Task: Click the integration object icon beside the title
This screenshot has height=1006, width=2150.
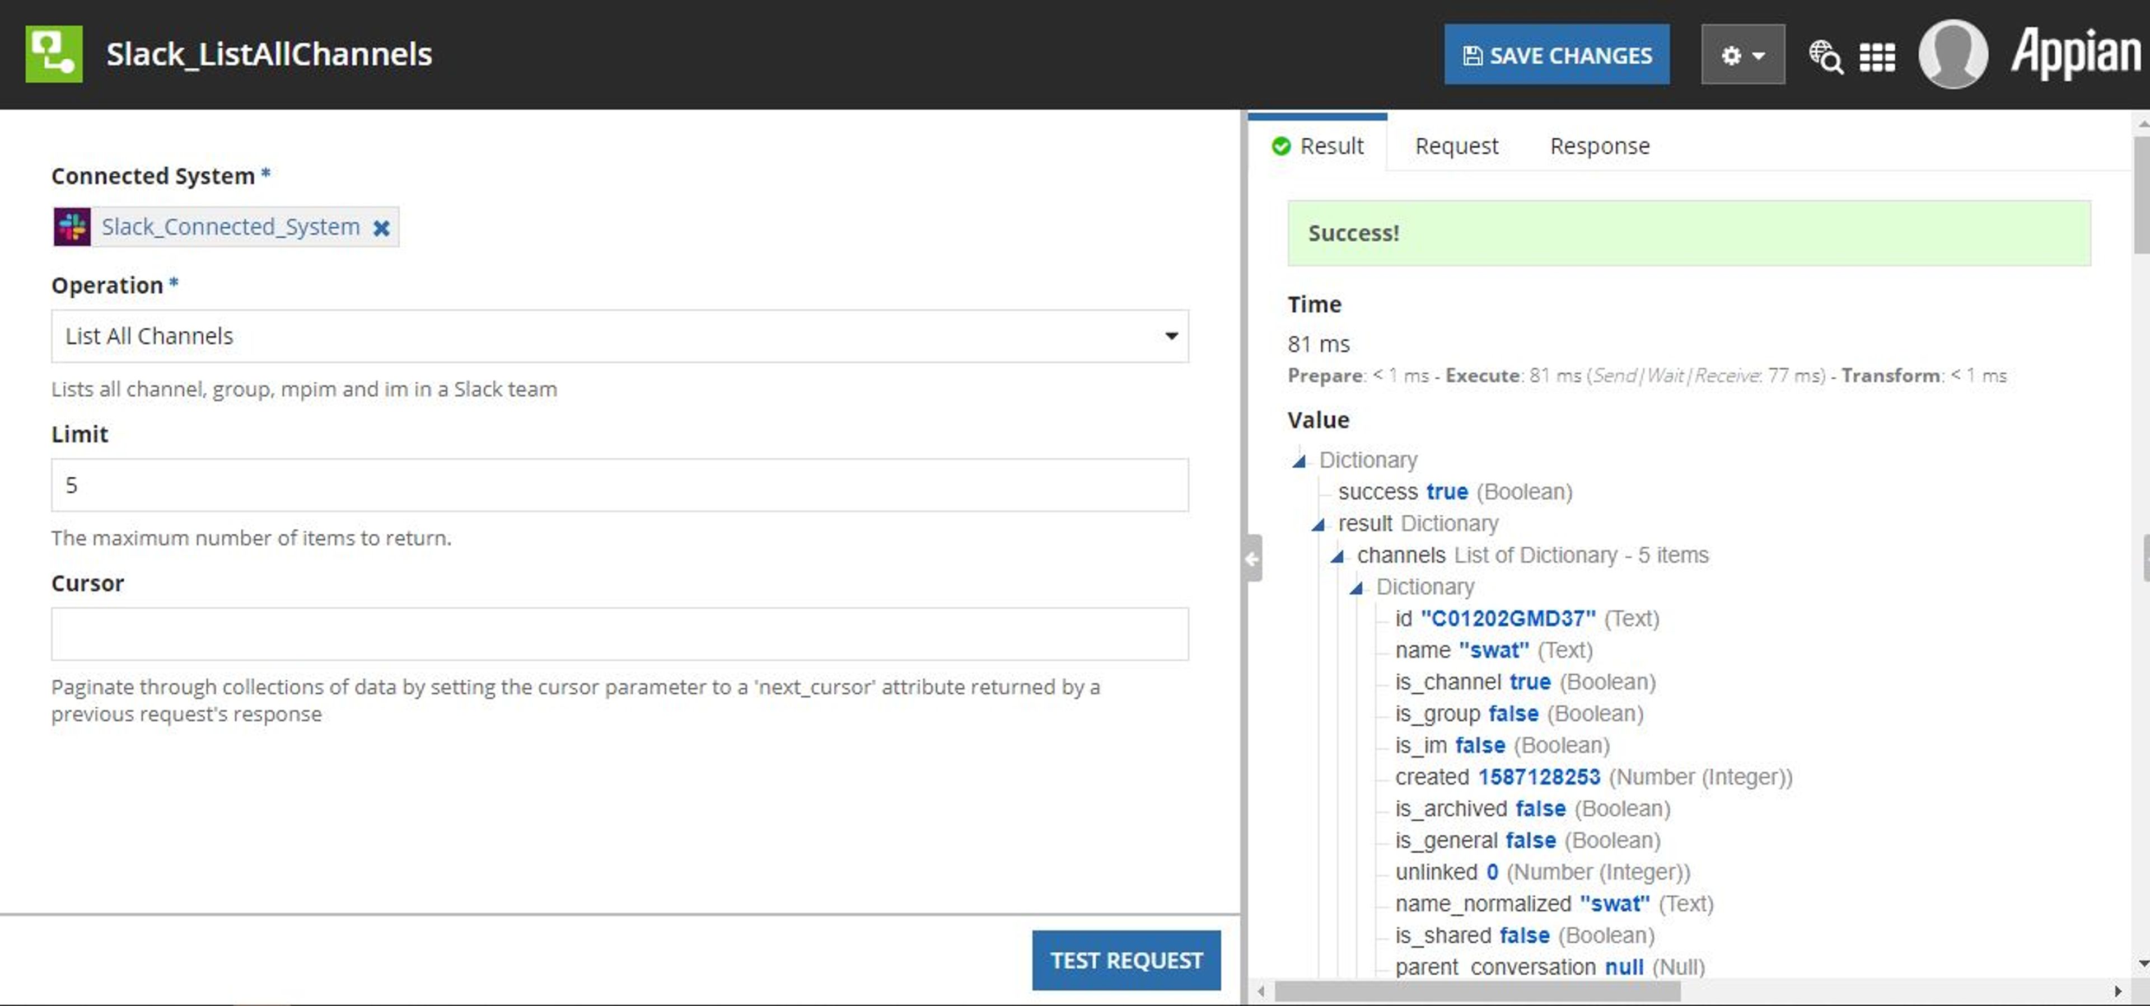Action: point(54,54)
